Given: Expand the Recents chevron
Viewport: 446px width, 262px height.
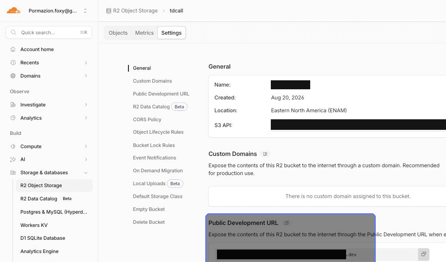Looking at the screenshot, I should click(86, 62).
